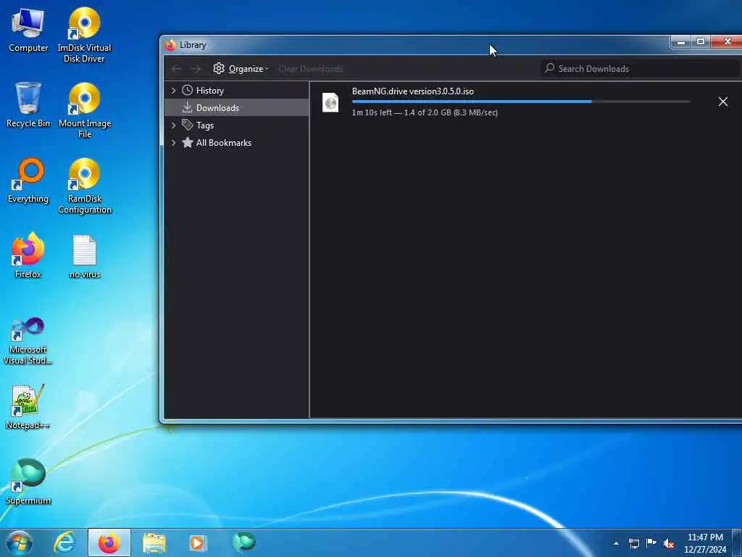Launch Internet Explorer from taskbar
The image size is (742, 557).
[x=64, y=542]
